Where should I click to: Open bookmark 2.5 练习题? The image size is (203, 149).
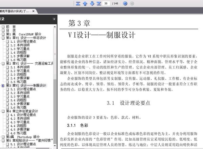18,82
